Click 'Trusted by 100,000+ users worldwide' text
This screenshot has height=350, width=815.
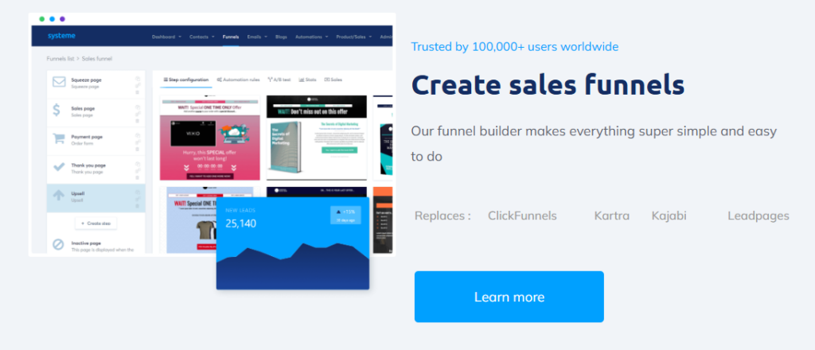click(x=515, y=47)
